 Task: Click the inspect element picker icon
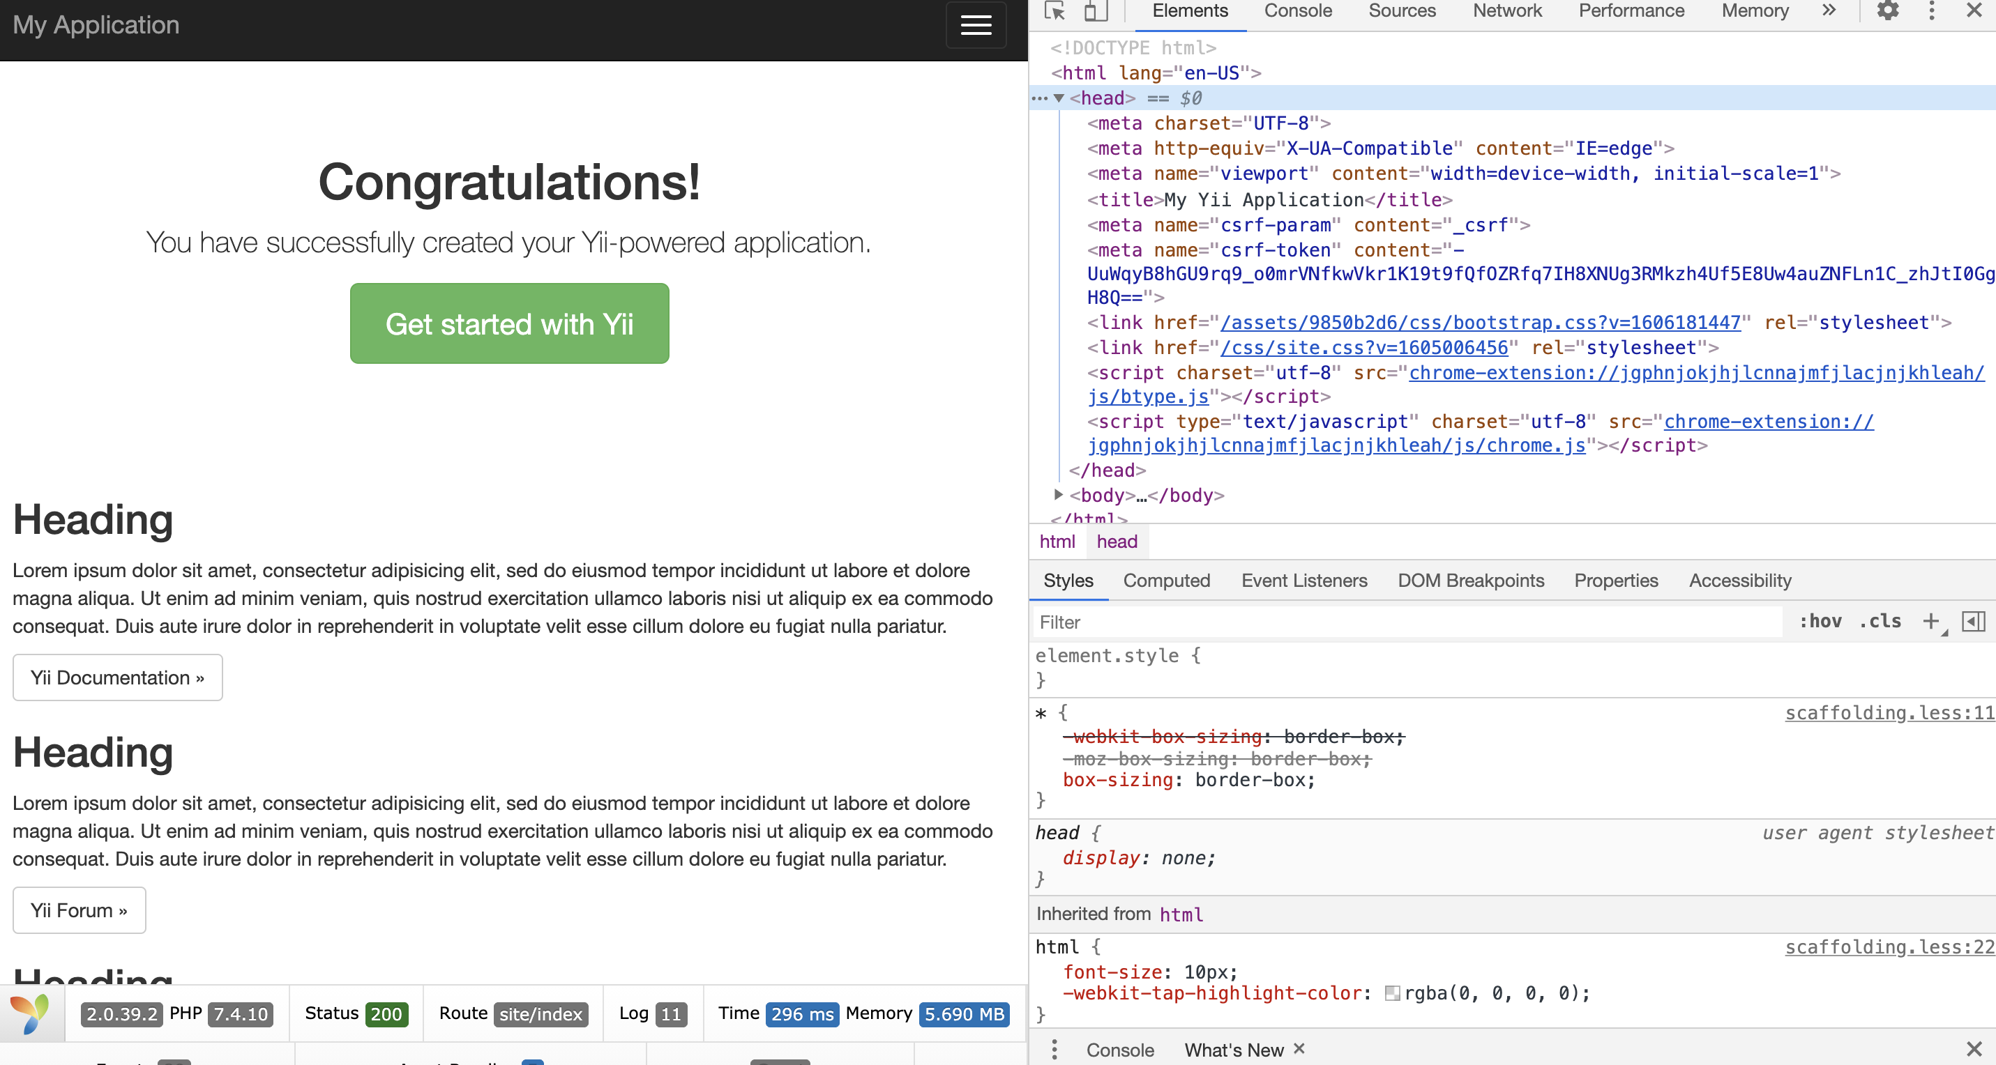pos(1054,11)
